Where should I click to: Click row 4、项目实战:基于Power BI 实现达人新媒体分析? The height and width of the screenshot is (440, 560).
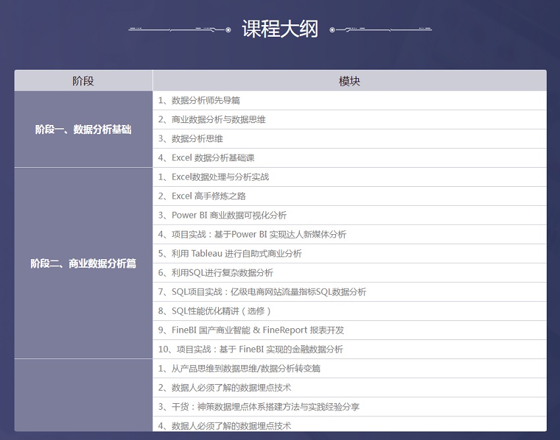click(350, 234)
